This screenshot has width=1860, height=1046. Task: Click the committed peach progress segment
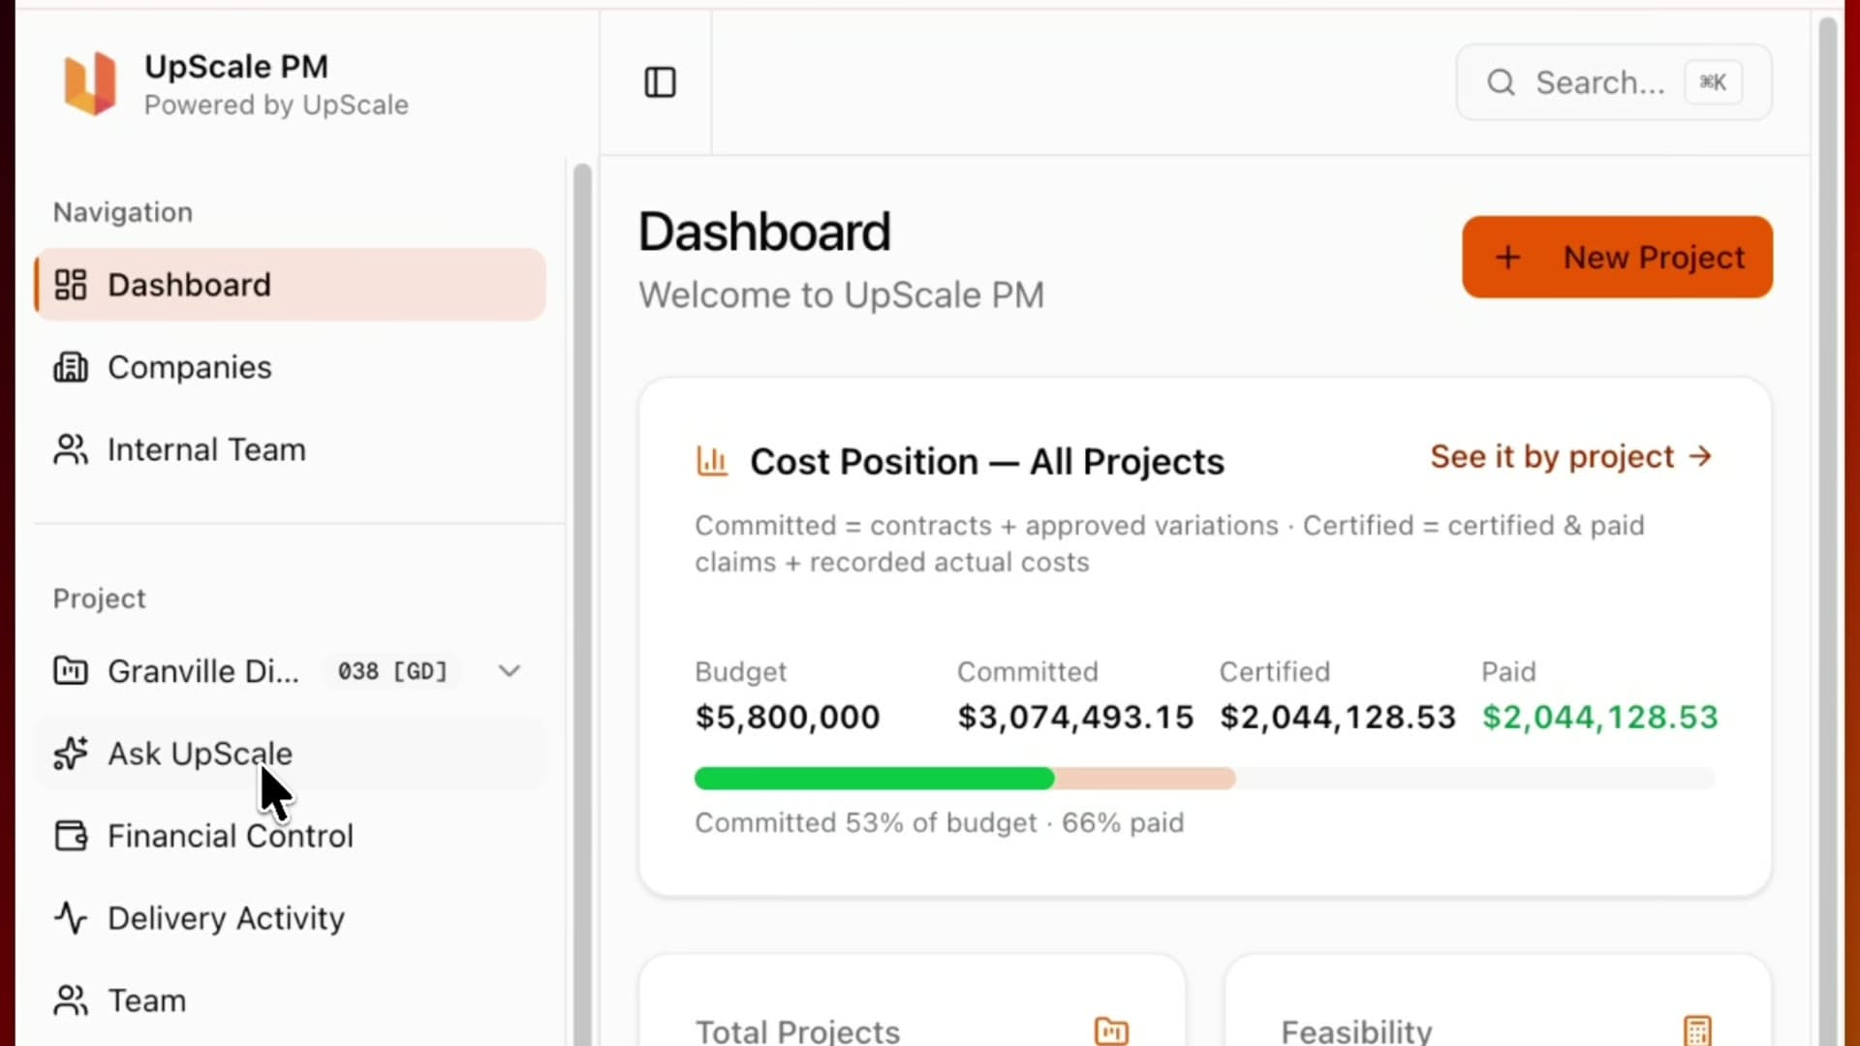pos(1144,778)
